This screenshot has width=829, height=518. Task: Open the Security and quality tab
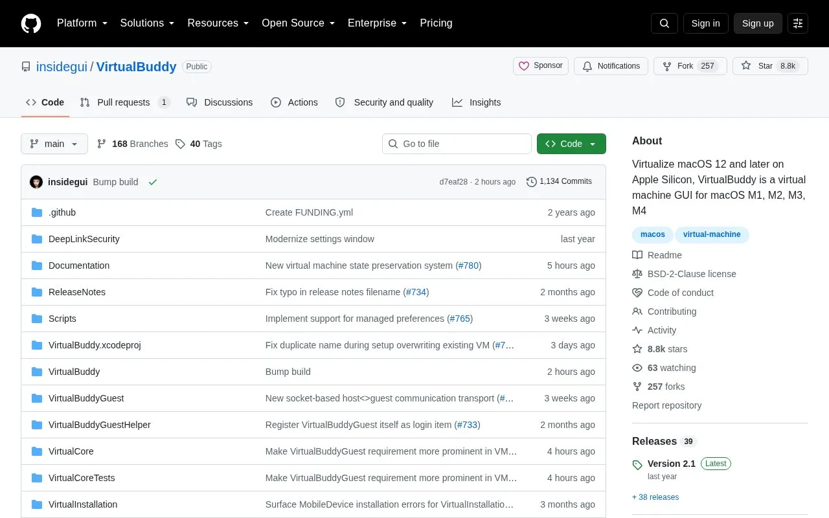[x=385, y=102]
